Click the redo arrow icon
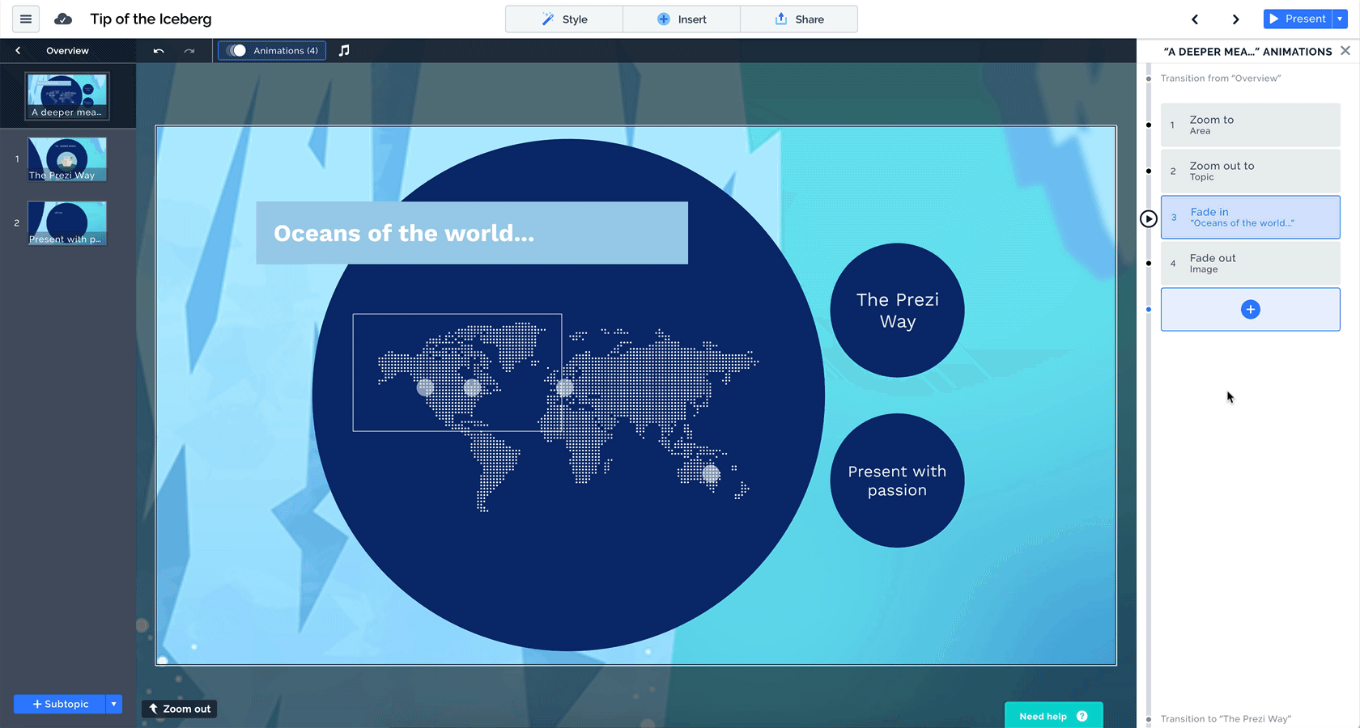 pyautogui.click(x=189, y=51)
